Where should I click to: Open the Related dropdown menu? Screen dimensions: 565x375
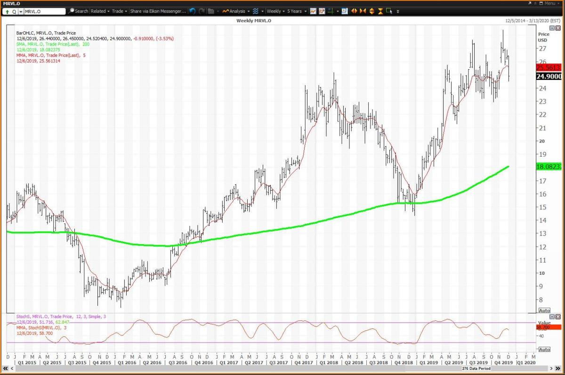click(100, 11)
